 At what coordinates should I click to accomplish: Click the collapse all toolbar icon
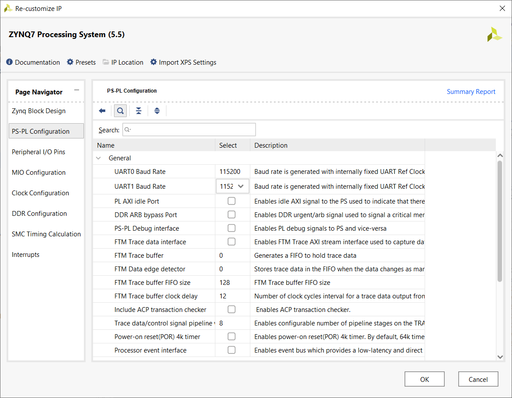(139, 111)
